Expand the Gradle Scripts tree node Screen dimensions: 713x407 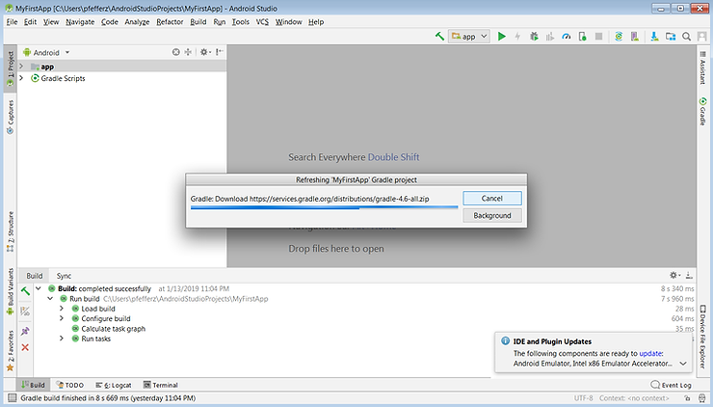tap(21, 78)
